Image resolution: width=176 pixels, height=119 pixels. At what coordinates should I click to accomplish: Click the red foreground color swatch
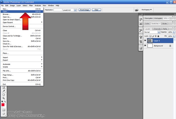[3, 105]
